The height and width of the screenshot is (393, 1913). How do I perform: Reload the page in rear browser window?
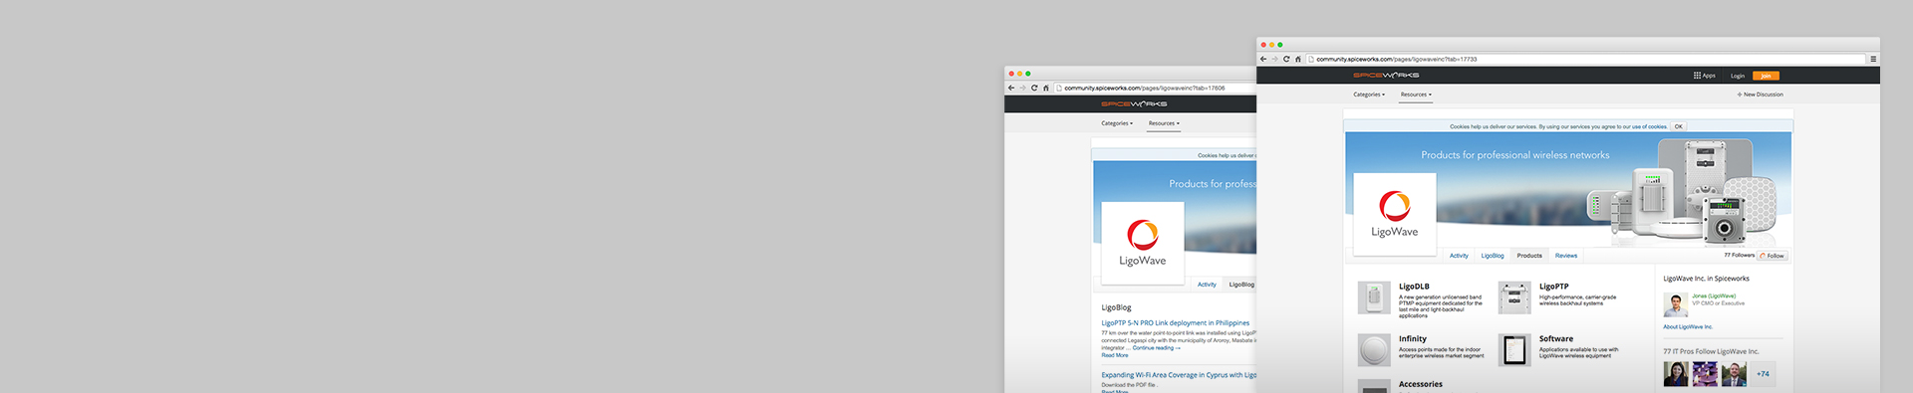click(1034, 88)
